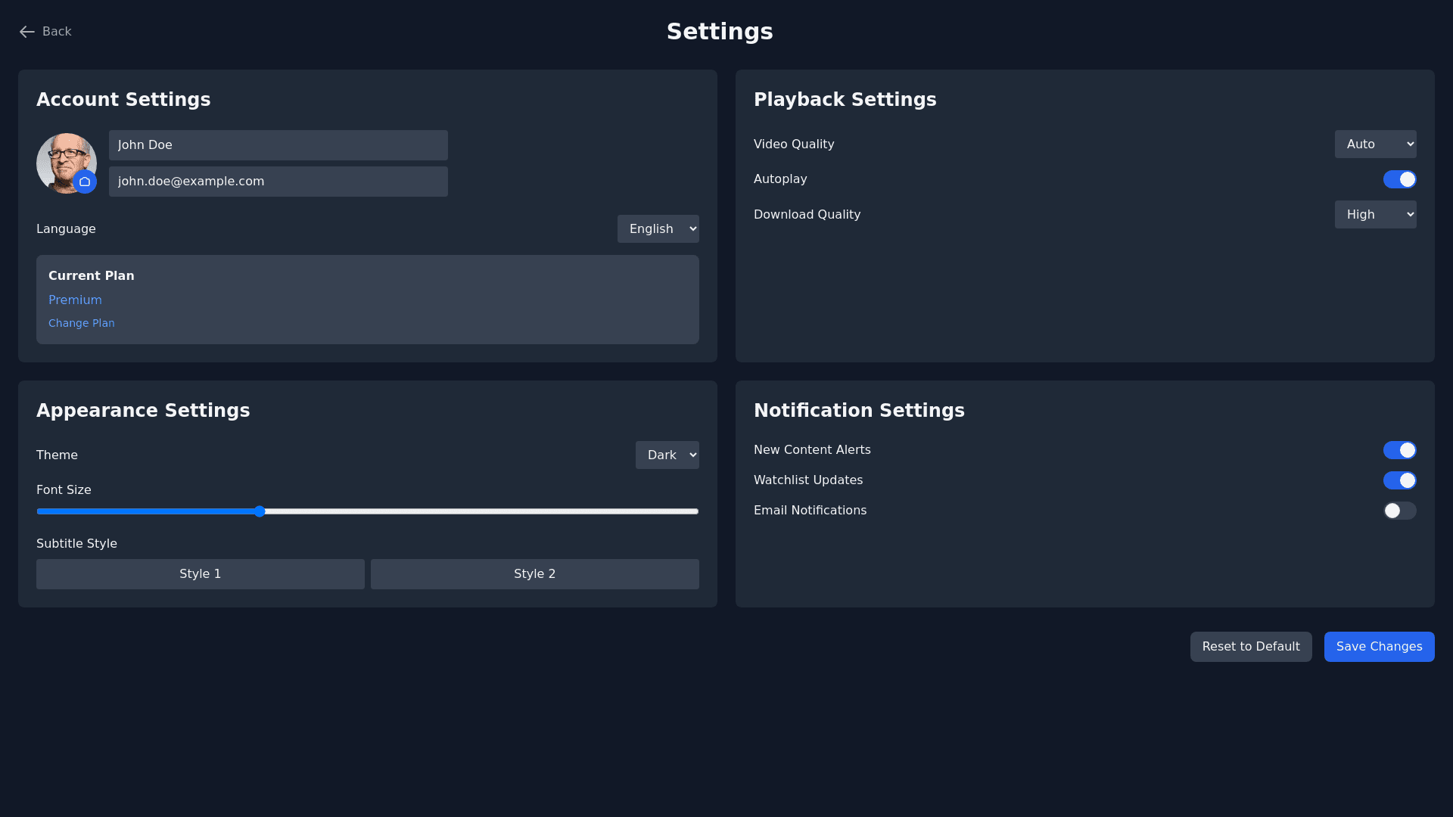The image size is (1453, 817).
Task: Click the camera icon on avatar
Action: [x=85, y=182]
